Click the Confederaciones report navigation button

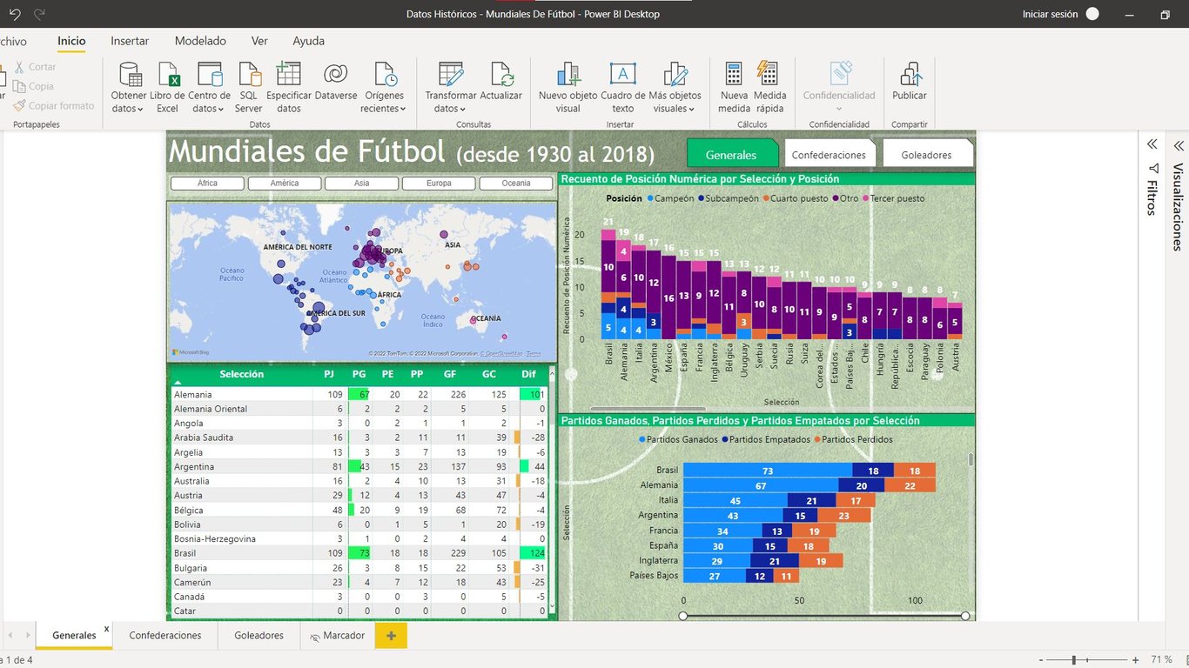(830, 155)
